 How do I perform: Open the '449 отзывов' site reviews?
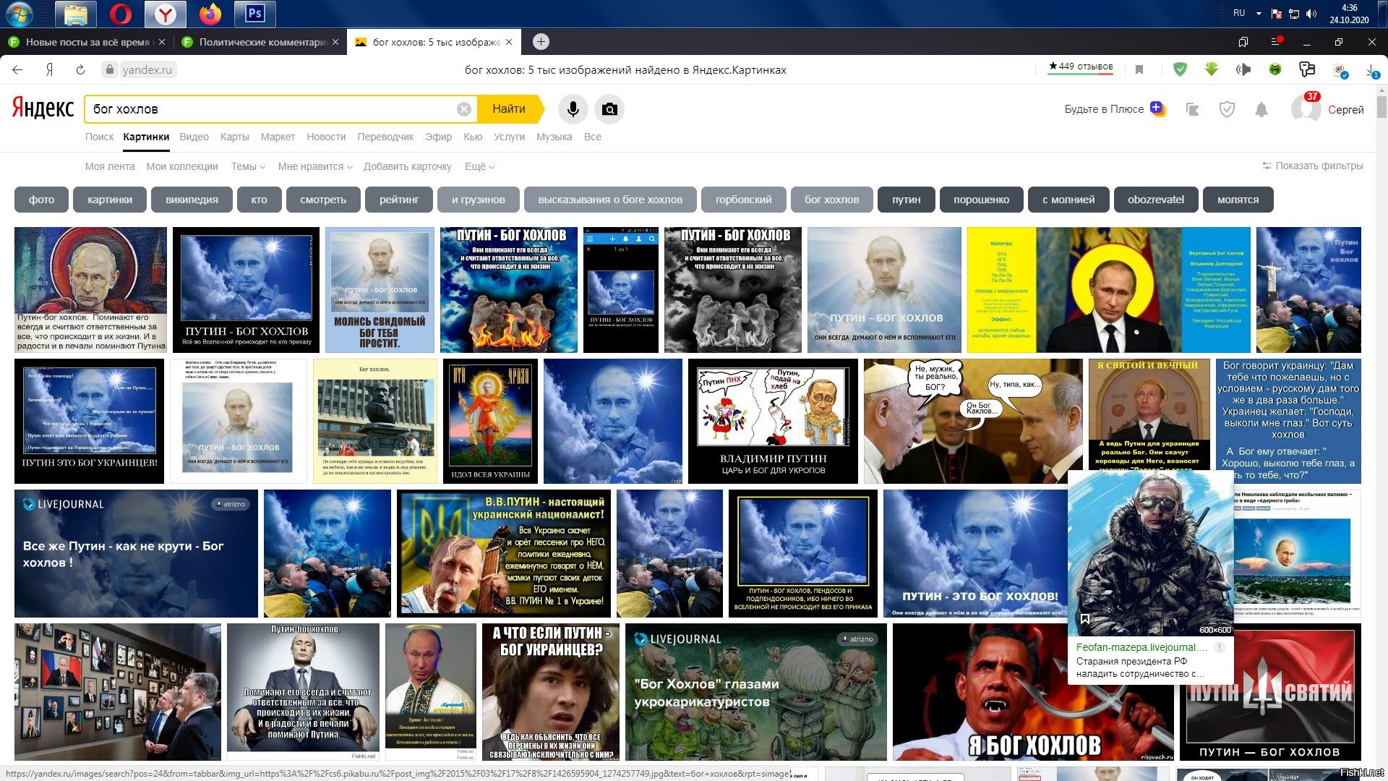(x=1081, y=67)
